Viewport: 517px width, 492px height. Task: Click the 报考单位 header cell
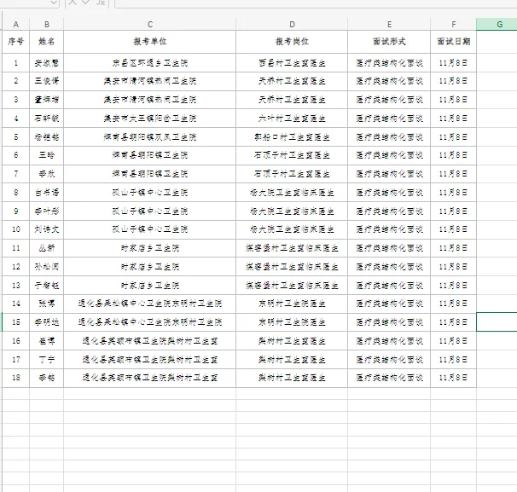pyautogui.click(x=149, y=42)
